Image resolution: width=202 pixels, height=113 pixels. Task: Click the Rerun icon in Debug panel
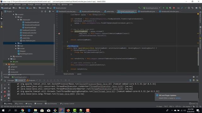pyautogui.click(x=5, y=80)
